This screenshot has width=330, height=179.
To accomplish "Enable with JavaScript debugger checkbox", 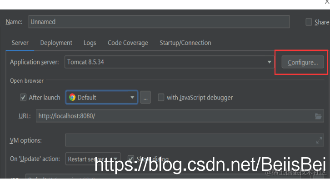I will 161,97.
